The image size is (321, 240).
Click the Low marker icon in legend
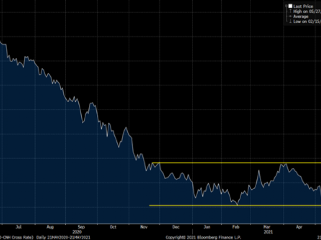[x=290, y=22]
